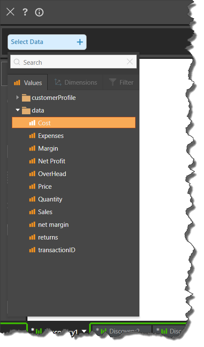Click the magnifier icon in the search box
Image resolution: width=204 pixels, height=347 pixels.
click(17, 62)
